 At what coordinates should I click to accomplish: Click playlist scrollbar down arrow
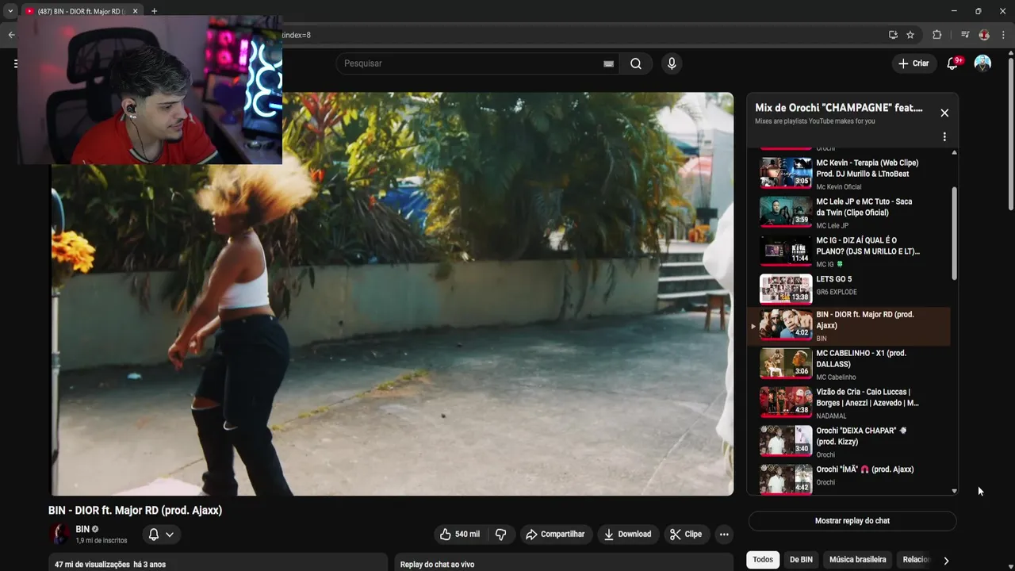(954, 491)
